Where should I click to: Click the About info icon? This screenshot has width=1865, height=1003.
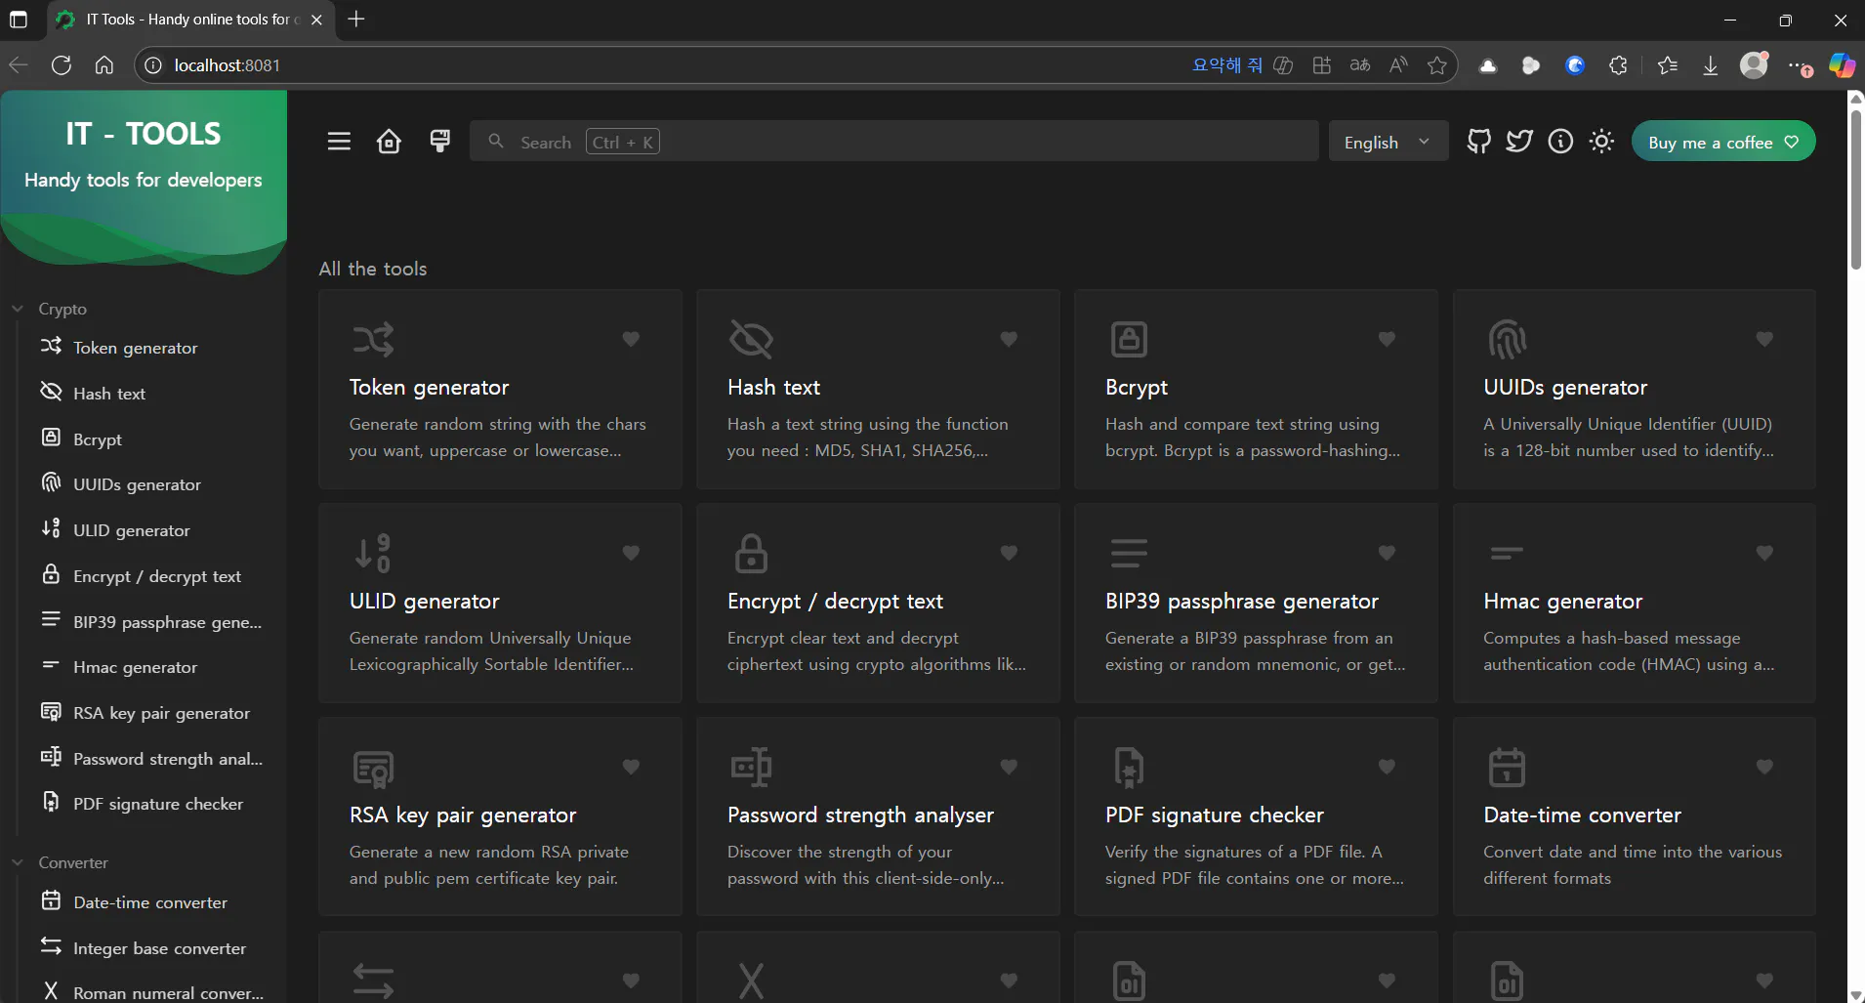coord(1560,143)
